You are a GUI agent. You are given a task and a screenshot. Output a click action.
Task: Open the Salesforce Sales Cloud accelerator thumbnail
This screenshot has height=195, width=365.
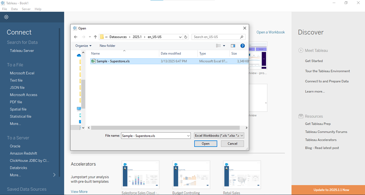(140, 175)
